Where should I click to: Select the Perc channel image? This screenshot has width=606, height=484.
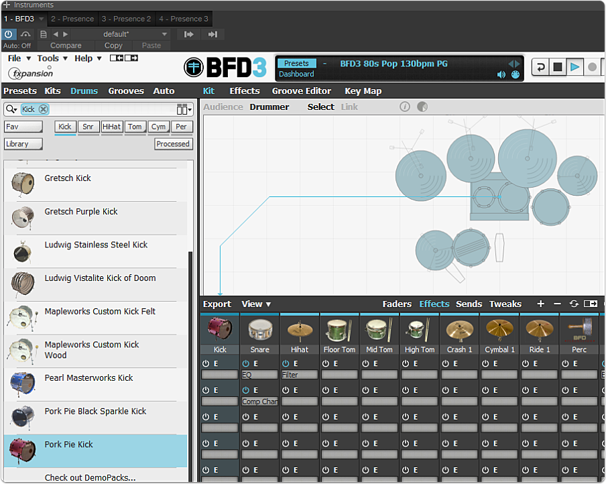(579, 330)
